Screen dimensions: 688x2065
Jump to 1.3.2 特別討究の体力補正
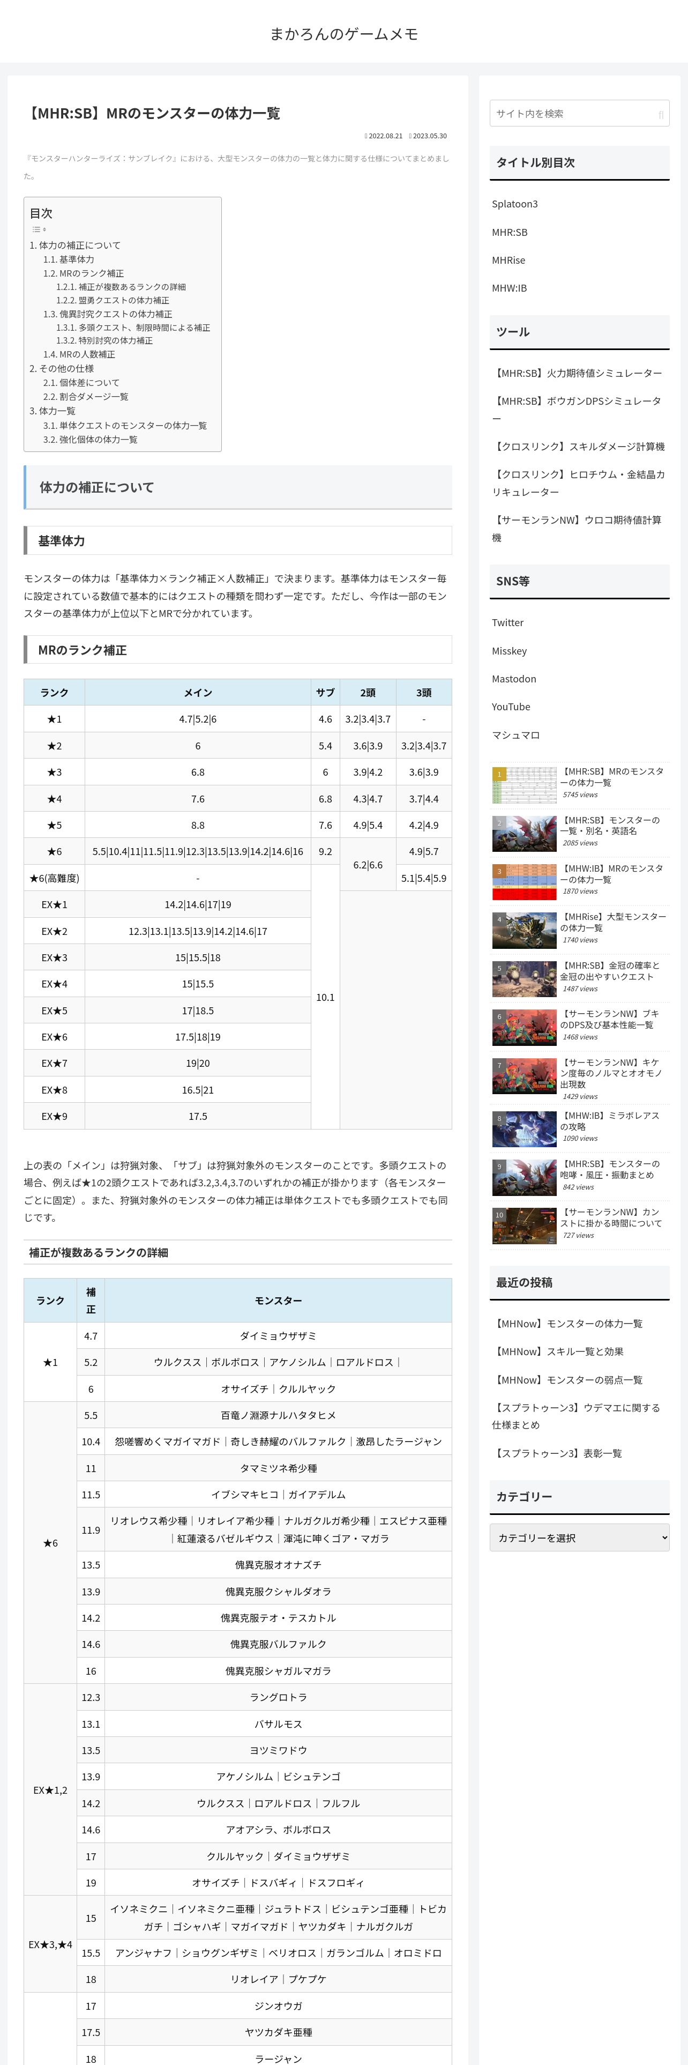click(x=104, y=341)
